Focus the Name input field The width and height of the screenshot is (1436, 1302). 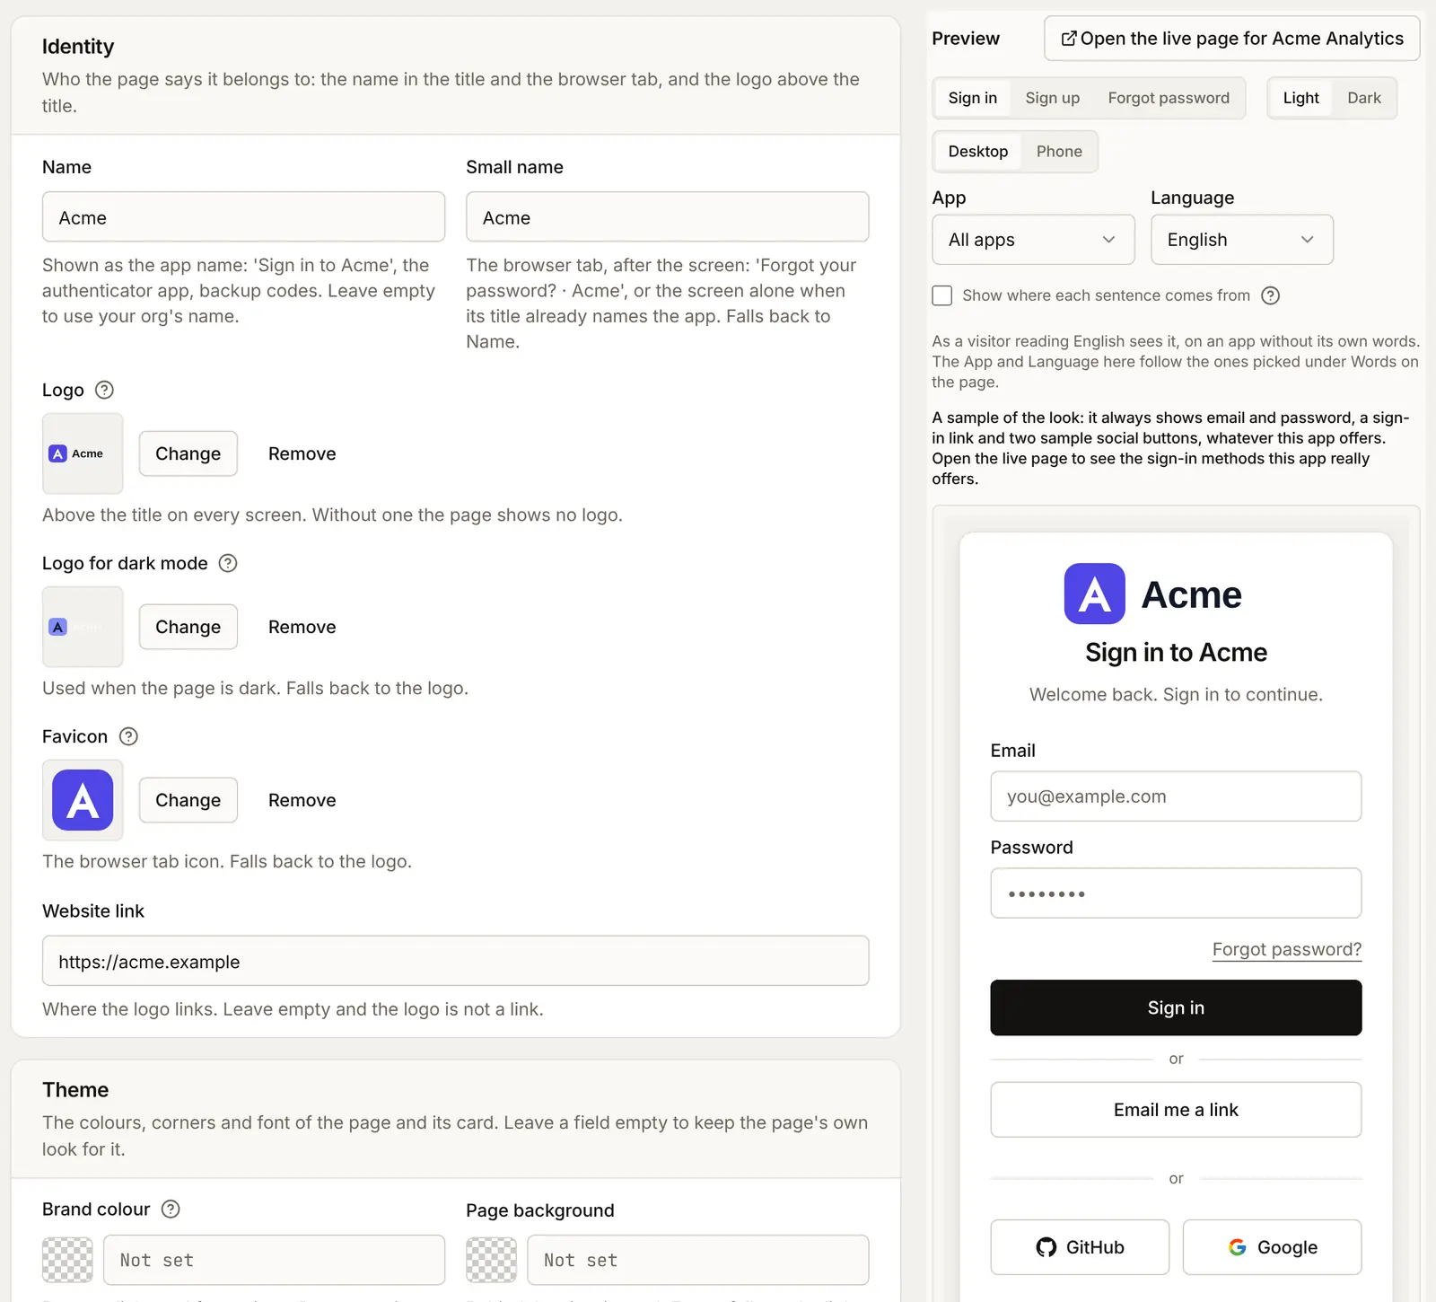click(x=243, y=216)
